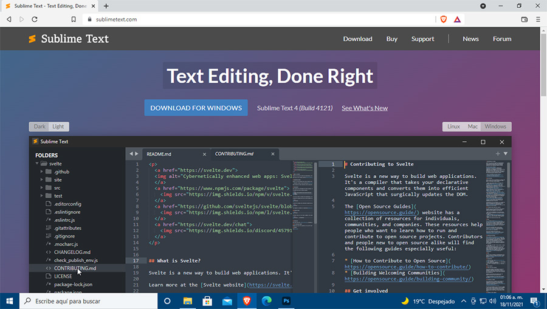Reload the page
This screenshot has height=309, width=547.
pyautogui.click(x=35, y=19)
